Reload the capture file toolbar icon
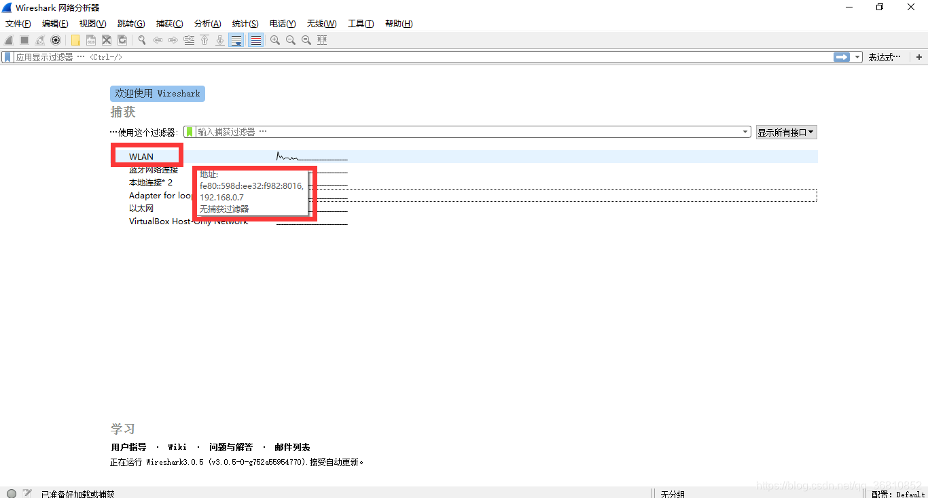Screen dimensions: 928x498 click(x=122, y=40)
